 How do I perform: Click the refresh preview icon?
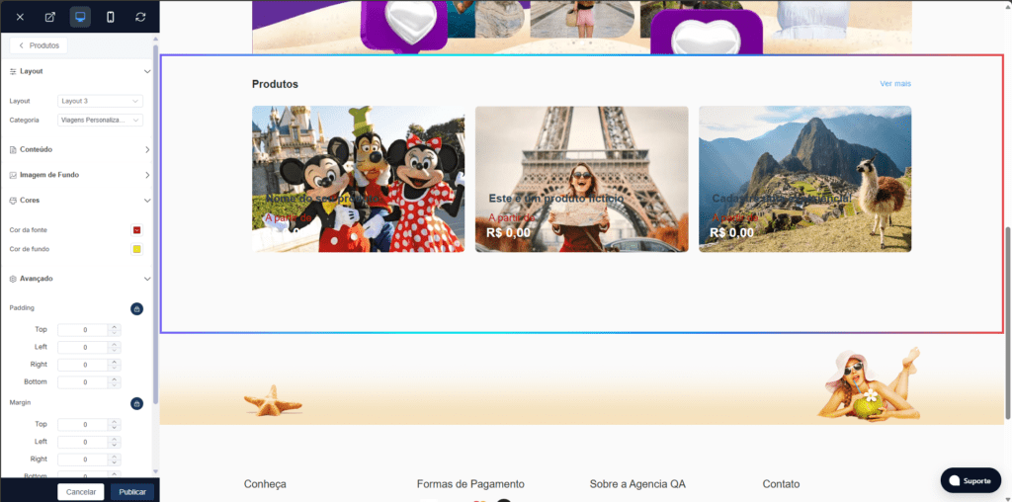140,17
